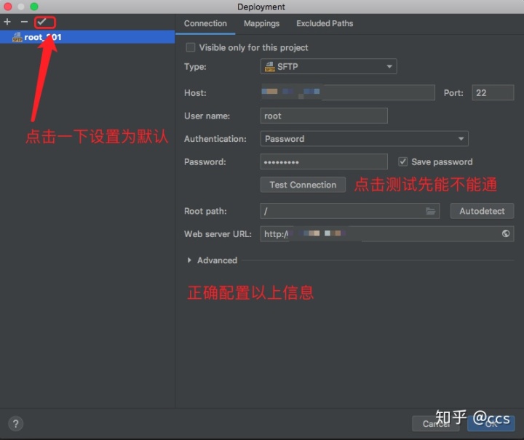Click the Host input field

point(348,92)
